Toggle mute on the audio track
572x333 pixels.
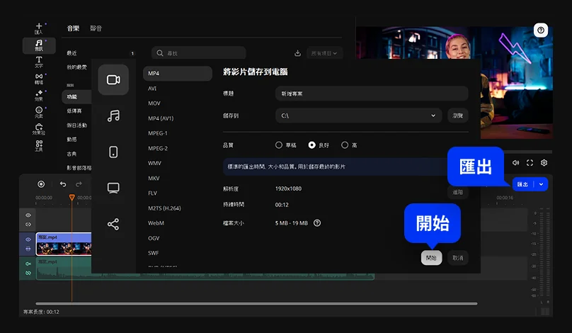pyautogui.click(x=28, y=264)
